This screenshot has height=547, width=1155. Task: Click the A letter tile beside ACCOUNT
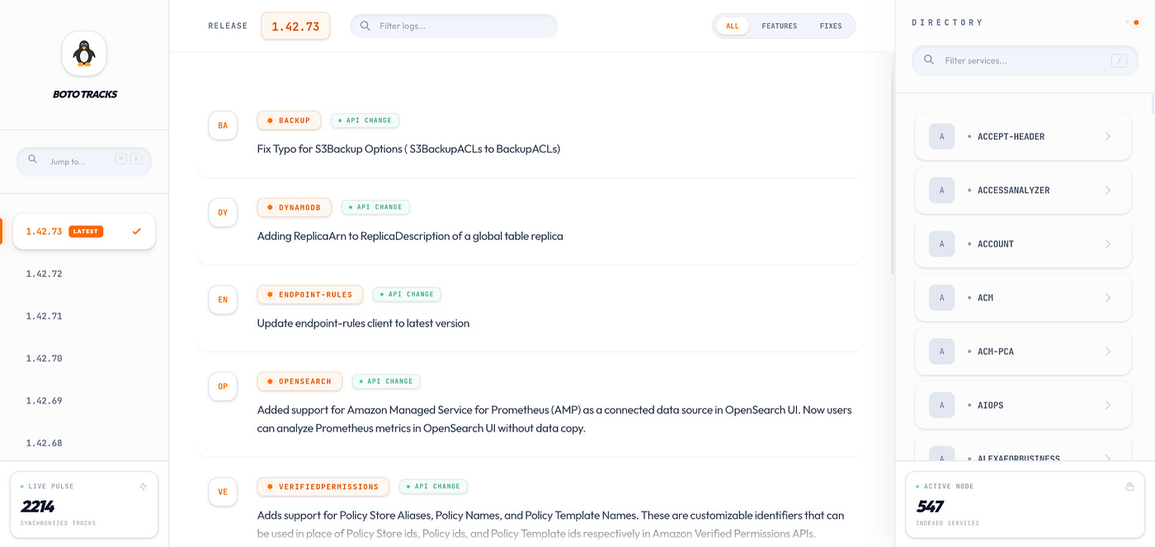point(941,244)
